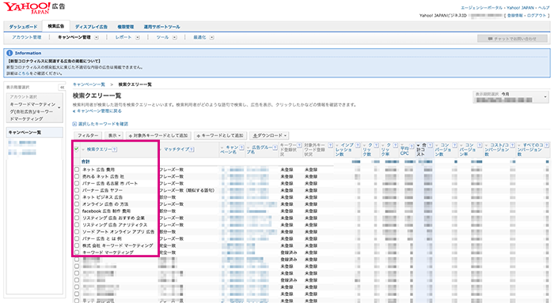The height and width of the screenshot is (303, 554).
Task: Check the row facebook 広告 制作 費用
Action: coord(77,211)
